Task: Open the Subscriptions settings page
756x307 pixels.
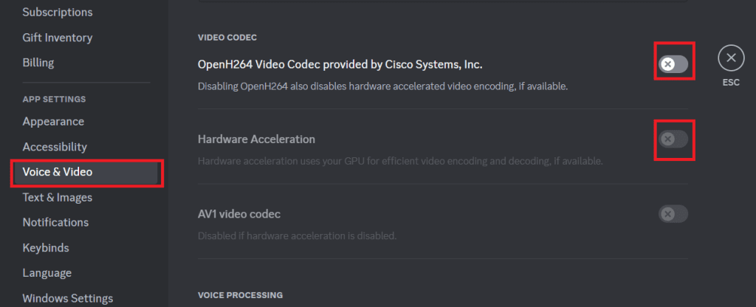Action: pos(58,12)
